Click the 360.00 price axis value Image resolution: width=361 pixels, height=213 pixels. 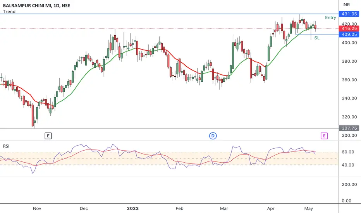[x=349, y=80]
